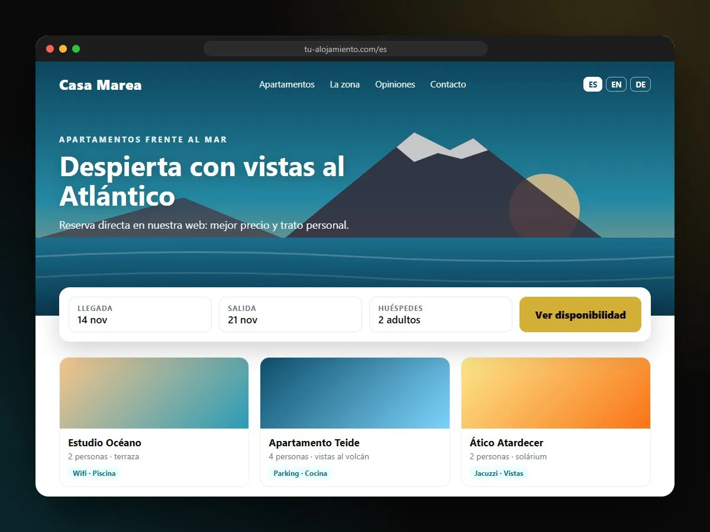The image size is (710, 532).
Task: Click the Apartamento Teide card image
Action: (355, 393)
